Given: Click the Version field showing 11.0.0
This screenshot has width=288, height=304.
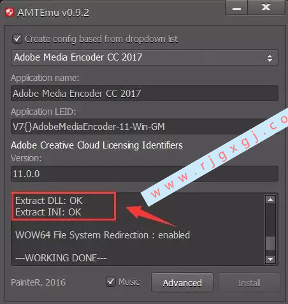Looking at the screenshot, I should [145, 174].
